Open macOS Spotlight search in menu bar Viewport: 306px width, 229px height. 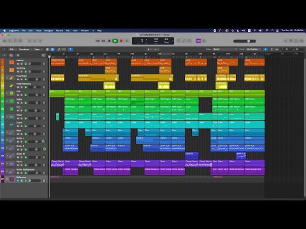[272, 31]
